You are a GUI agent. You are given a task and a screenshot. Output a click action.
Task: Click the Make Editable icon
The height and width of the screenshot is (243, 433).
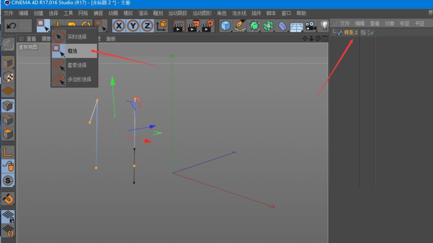click(8, 44)
